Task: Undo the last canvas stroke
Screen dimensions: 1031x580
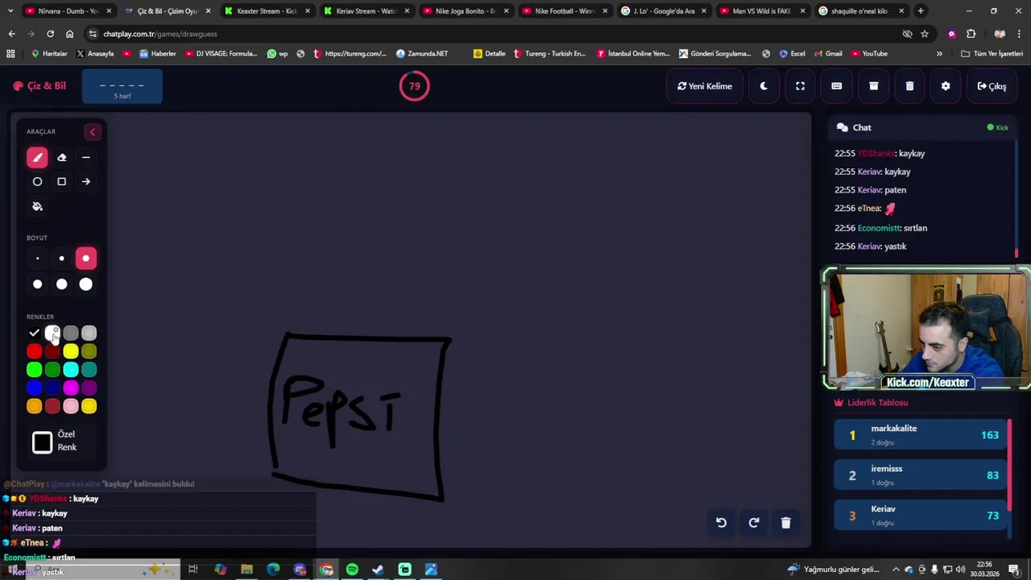Action: tap(721, 523)
